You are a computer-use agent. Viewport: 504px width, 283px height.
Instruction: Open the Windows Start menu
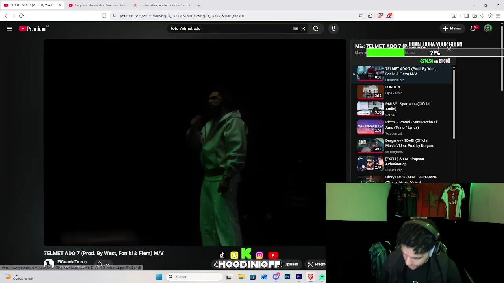159,277
